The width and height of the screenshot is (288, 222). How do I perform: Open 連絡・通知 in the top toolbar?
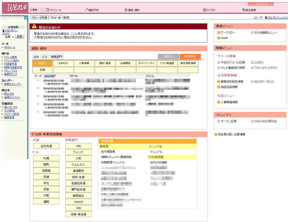click(132, 10)
